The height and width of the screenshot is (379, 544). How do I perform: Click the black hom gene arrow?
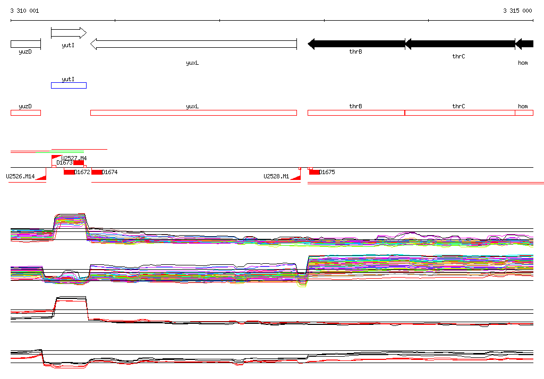click(x=524, y=44)
